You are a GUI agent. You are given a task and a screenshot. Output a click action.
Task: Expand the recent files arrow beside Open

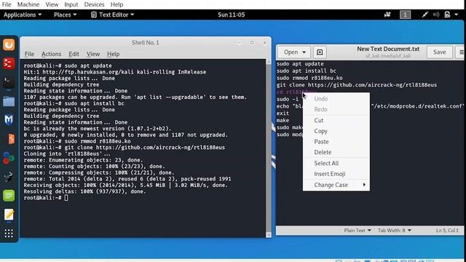pyautogui.click(x=304, y=52)
